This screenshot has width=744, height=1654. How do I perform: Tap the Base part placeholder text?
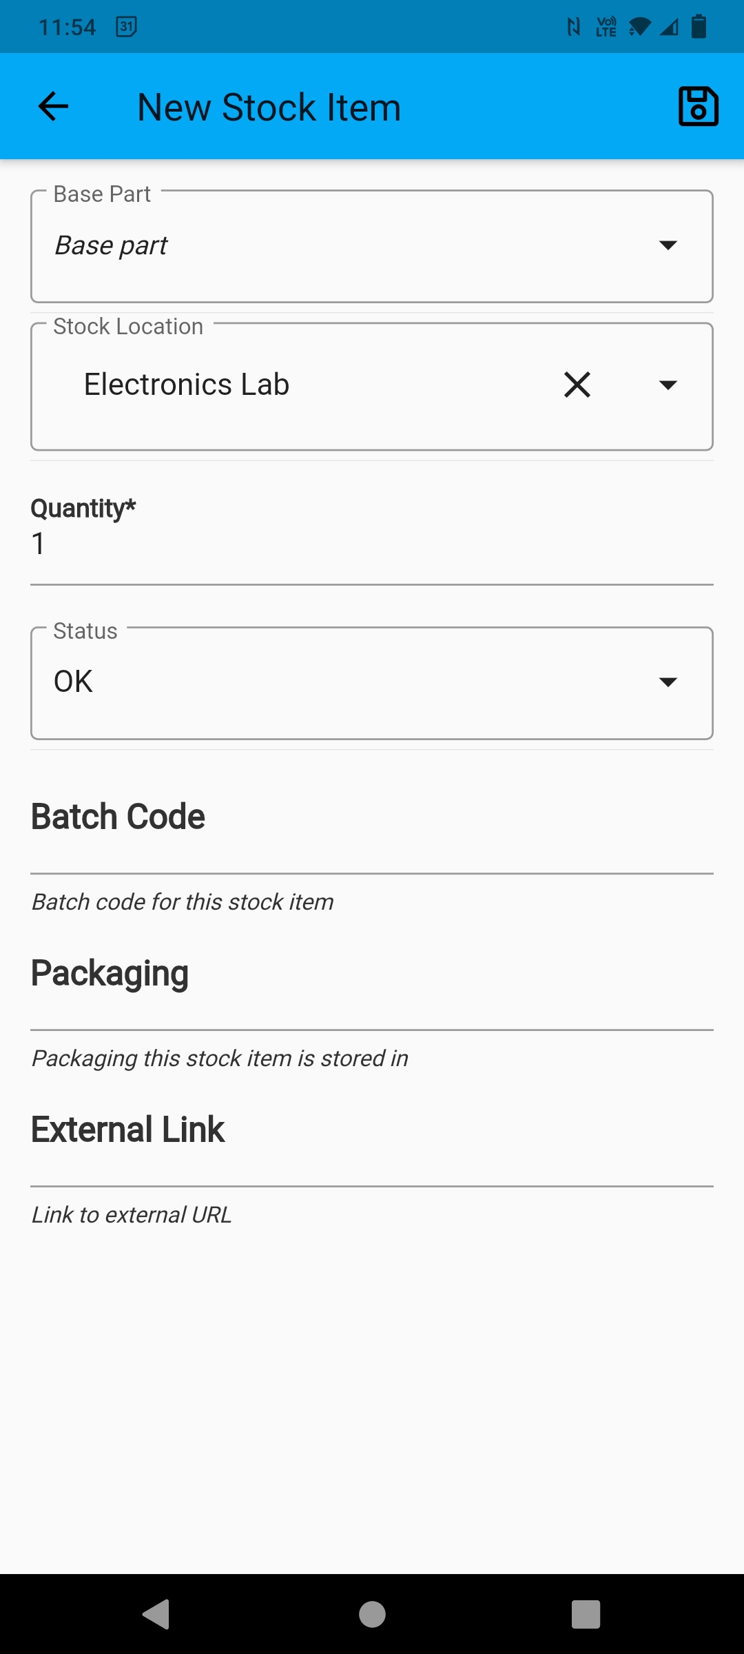point(111,245)
